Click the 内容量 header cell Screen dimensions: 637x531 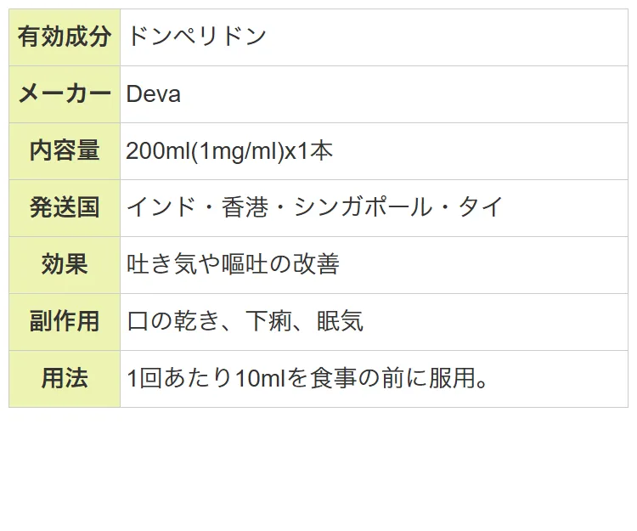pos(65,151)
